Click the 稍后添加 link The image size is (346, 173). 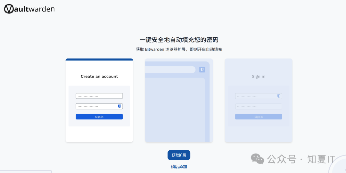(179, 167)
